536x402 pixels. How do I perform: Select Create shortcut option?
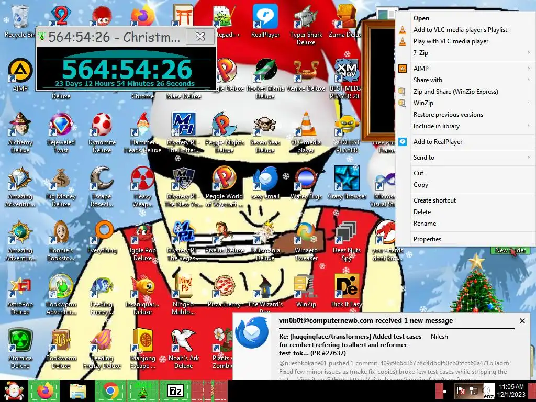(465, 200)
